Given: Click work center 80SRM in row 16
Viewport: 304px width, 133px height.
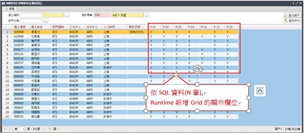Looking at the screenshot, I should tap(77, 99).
